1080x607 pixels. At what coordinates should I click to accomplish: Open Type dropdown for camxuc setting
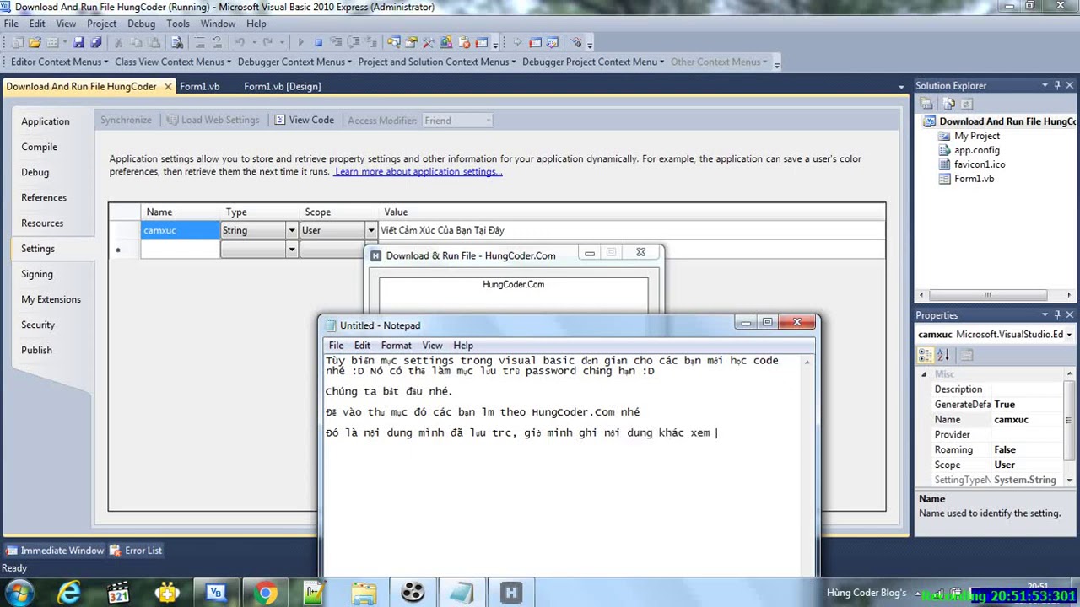[x=292, y=230]
